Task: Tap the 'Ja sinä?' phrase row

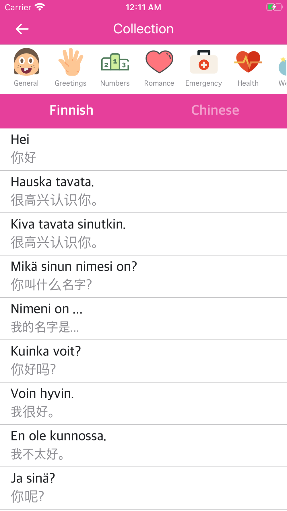Action: click(143, 488)
